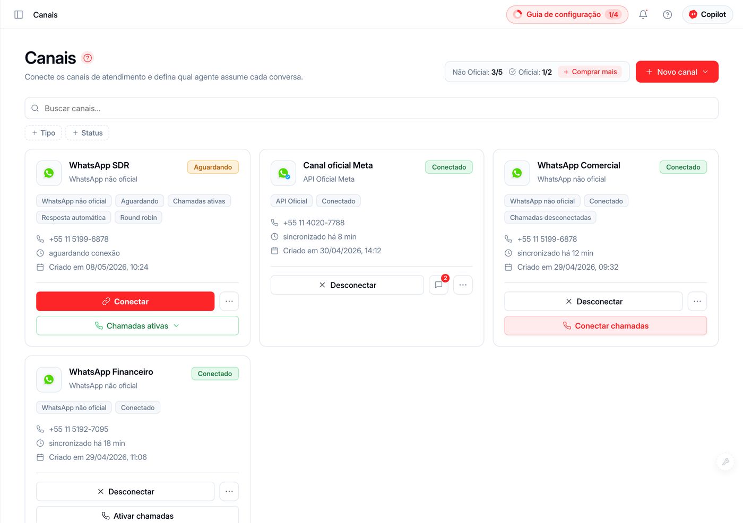The image size is (743, 523).
Task: Disconnect the Canal oficial Meta channel
Action: 347,285
